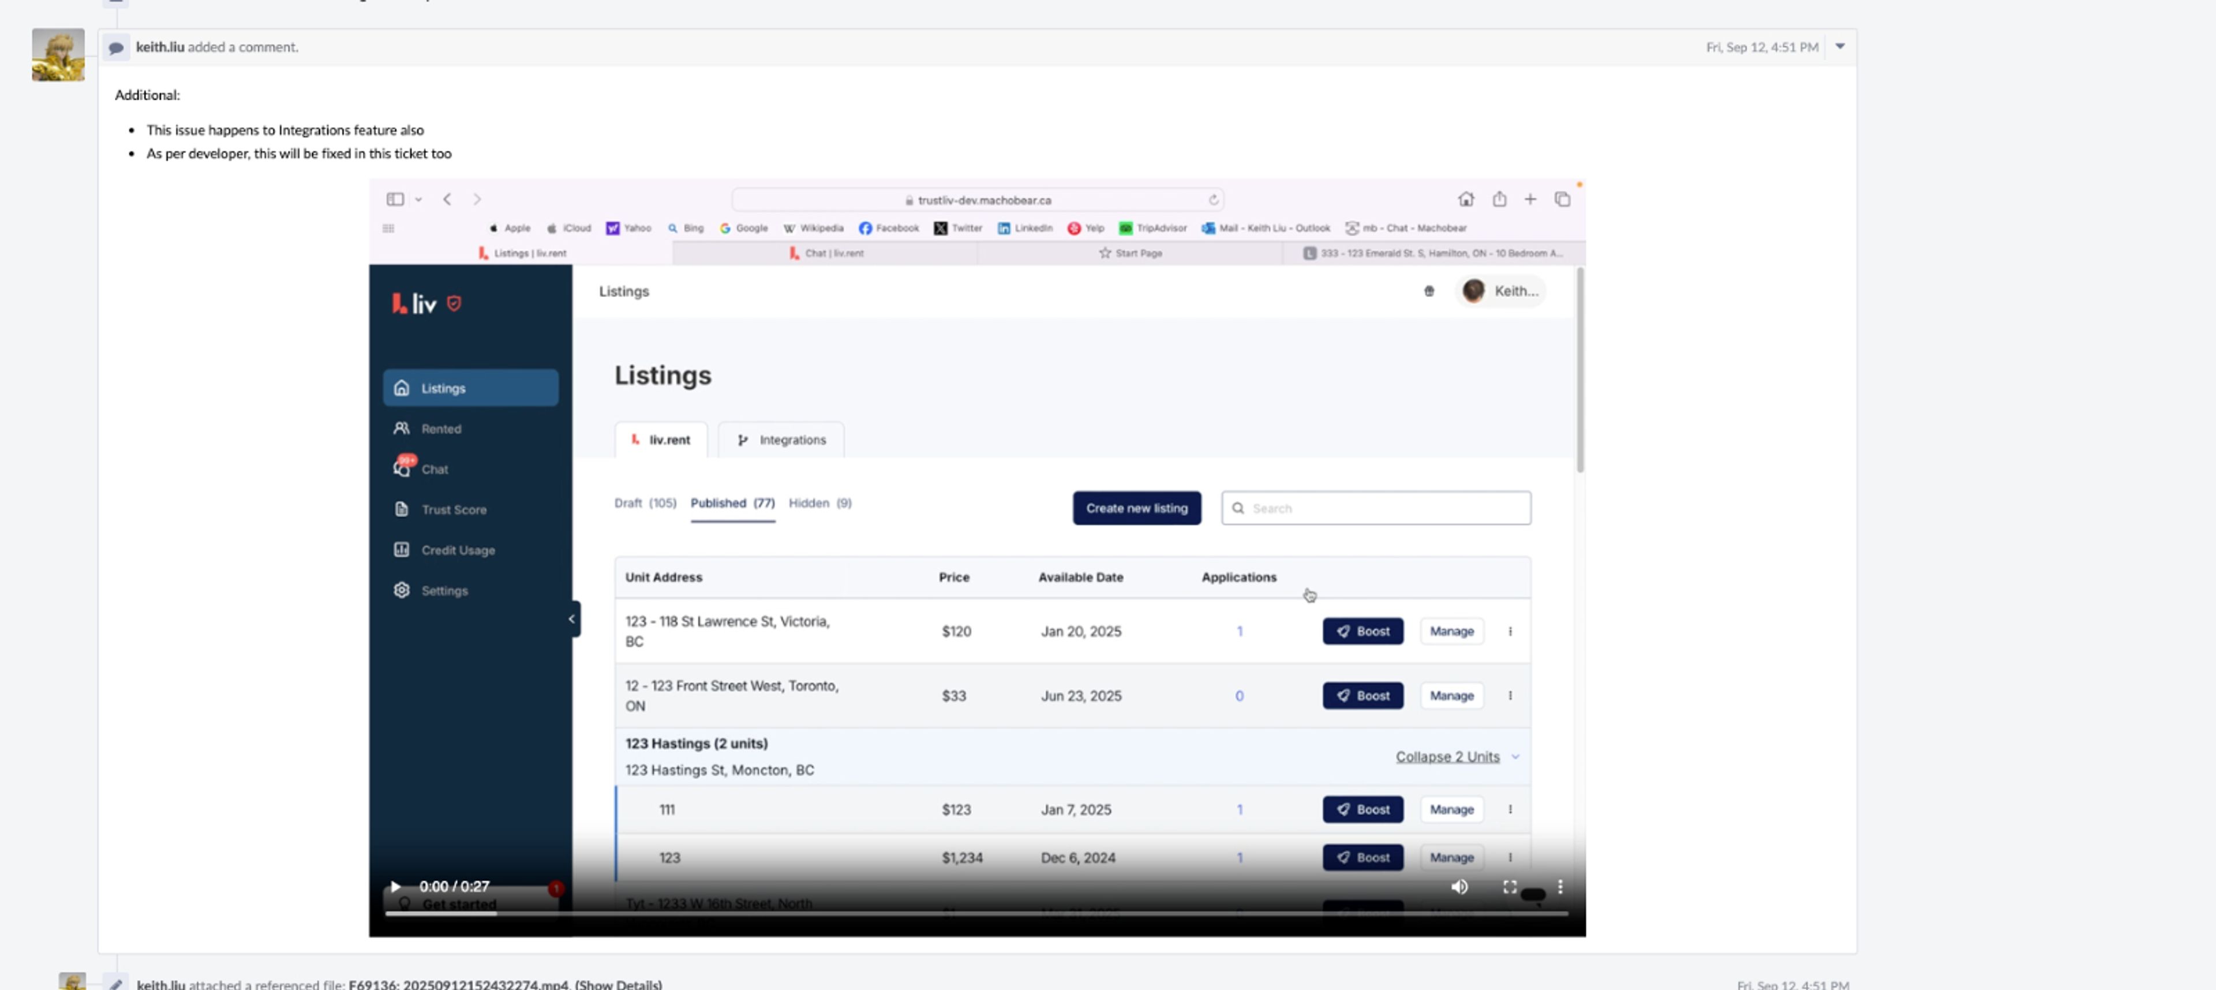Collapse the sidebar with arrow handle
The height and width of the screenshot is (990, 2216).
click(572, 618)
